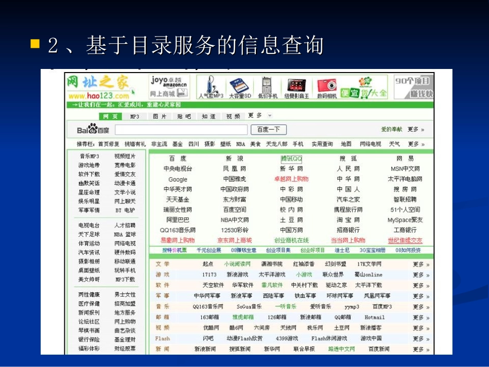Open the 百度 site link
Image resolution: width=489 pixels, height=367 pixels.
coord(178,159)
